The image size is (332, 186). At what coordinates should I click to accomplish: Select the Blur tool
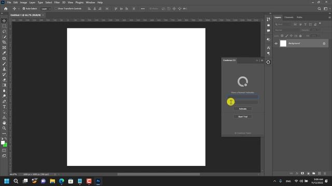click(4, 90)
